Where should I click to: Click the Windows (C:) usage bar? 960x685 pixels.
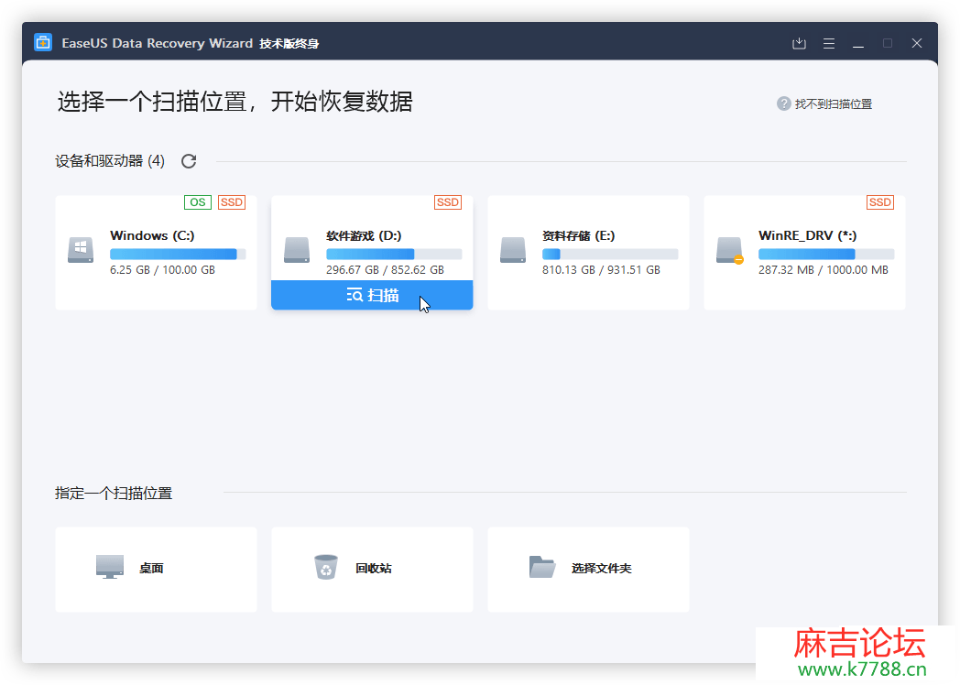pos(178,254)
